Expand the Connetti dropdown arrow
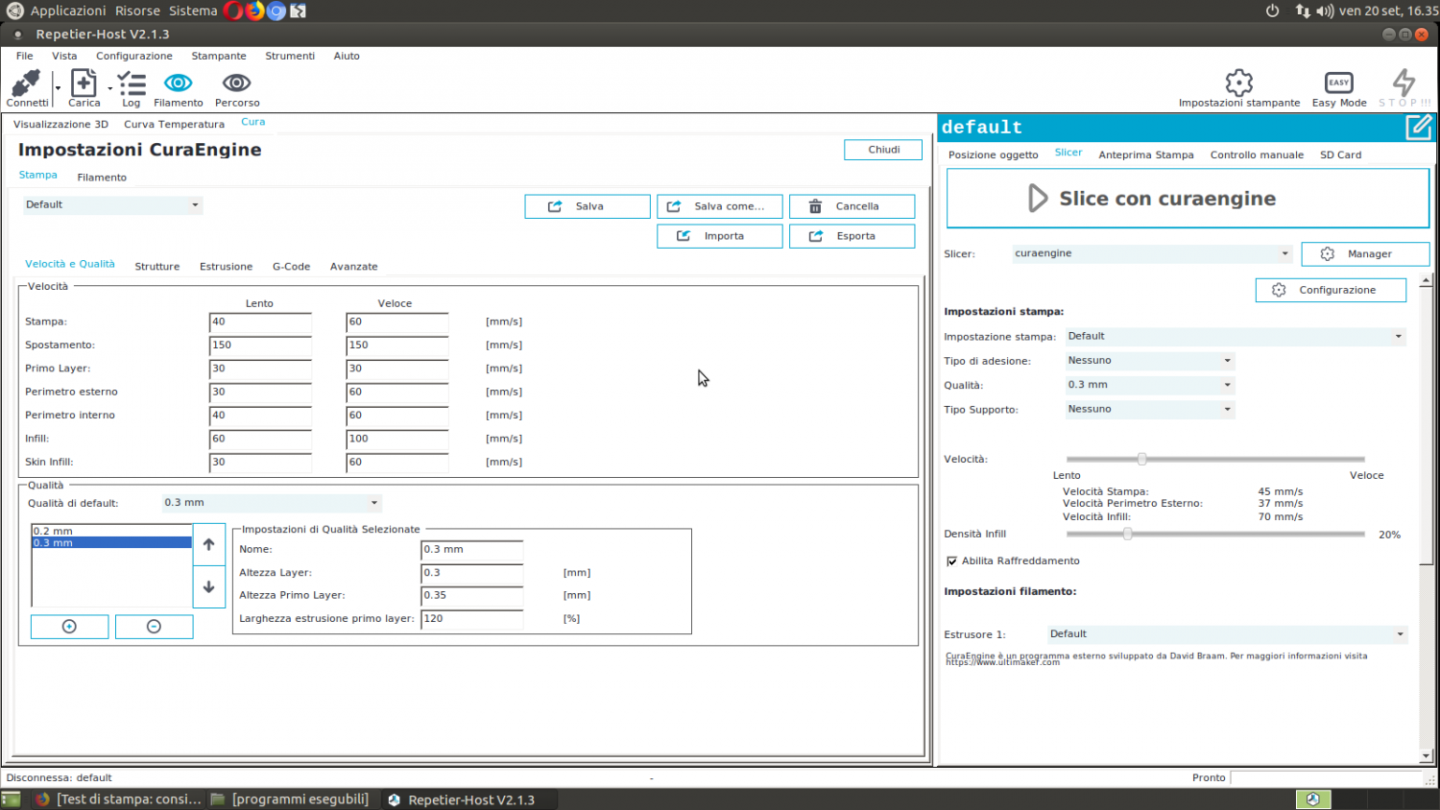This screenshot has height=810, width=1440. (x=58, y=88)
